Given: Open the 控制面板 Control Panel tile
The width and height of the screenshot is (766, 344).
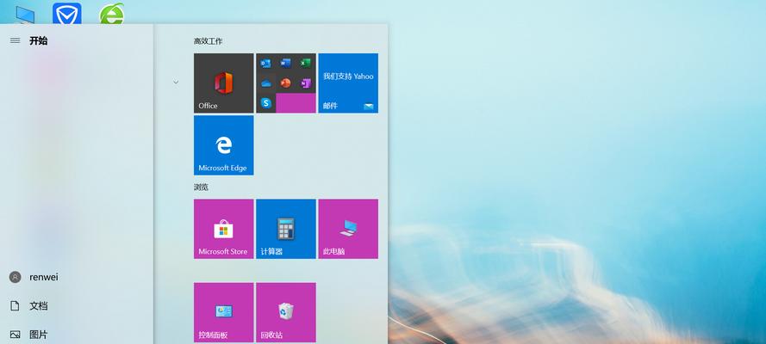Looking at the screenshot, I should [223, 312].
